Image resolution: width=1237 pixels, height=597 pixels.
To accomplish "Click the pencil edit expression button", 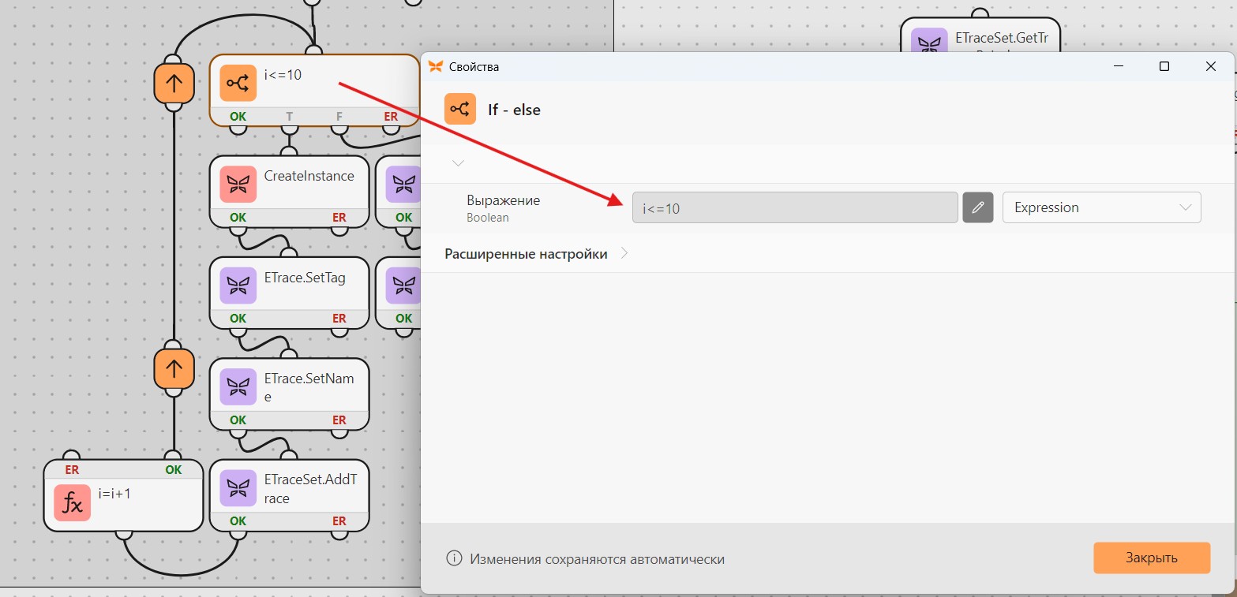I will [x=978, y=207].
